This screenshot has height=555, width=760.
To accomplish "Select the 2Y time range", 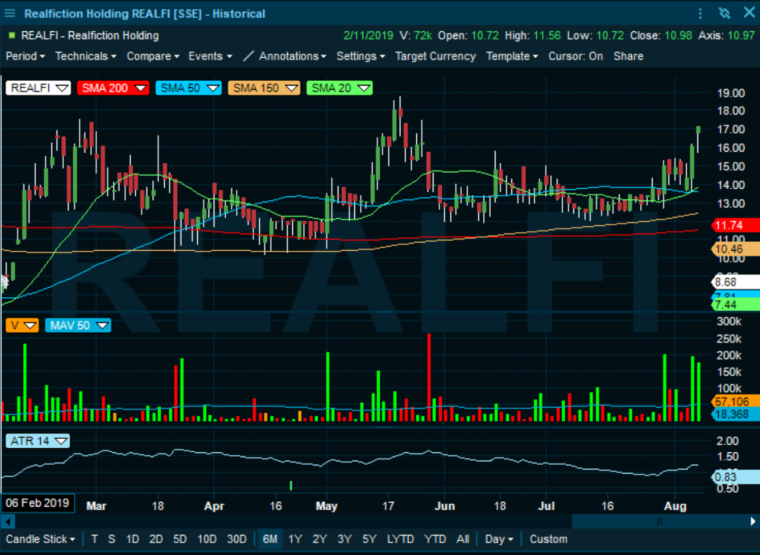I will 319,539.
